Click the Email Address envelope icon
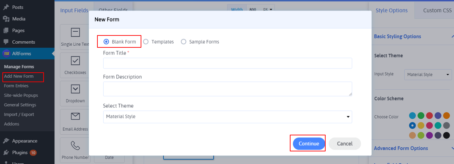Image resolution: width=454 pixels, height=164 pixels. 75,117
